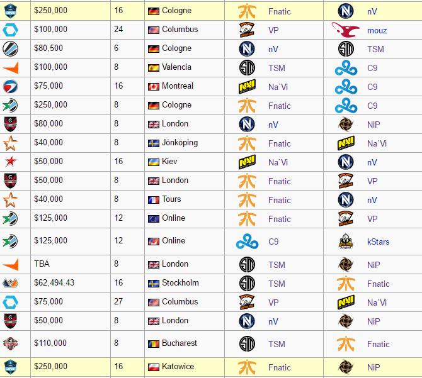Screen dimensions: 422x378
Task: Click the Romanian flag next to Bucharest
Action: pyautogui.click(x=154, y=343)
